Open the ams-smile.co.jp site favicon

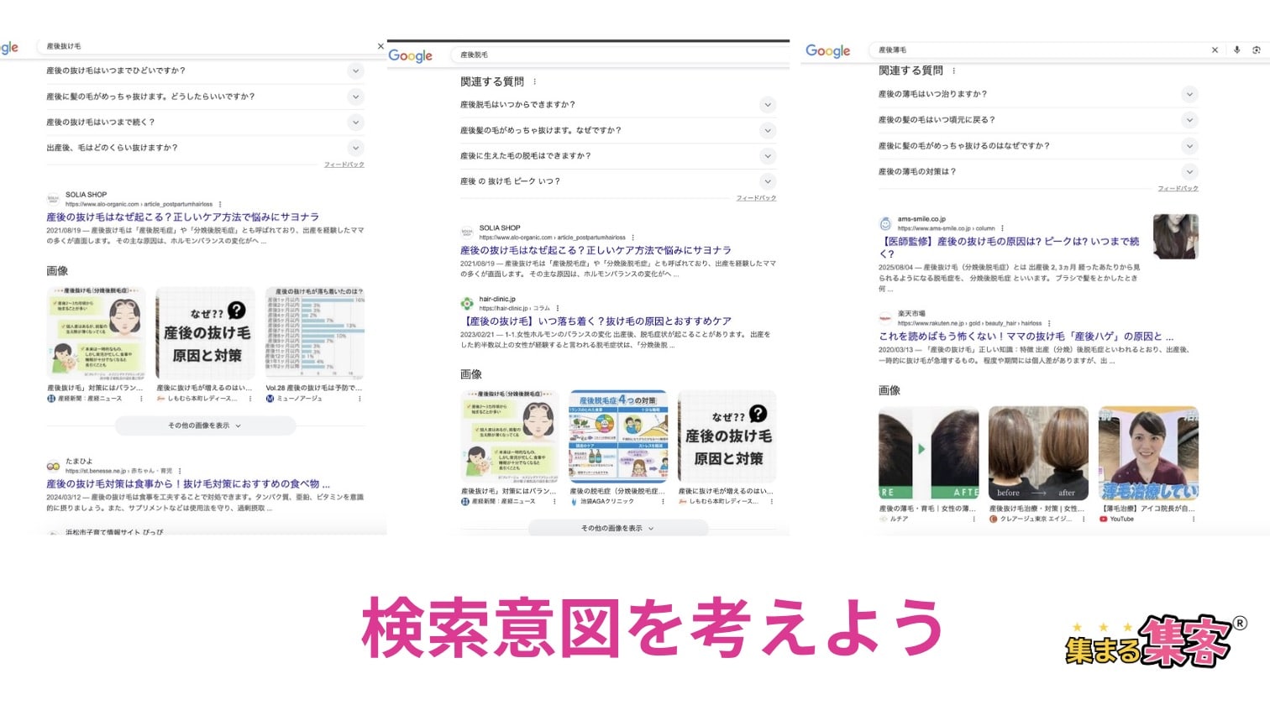(x=885, y=223)
